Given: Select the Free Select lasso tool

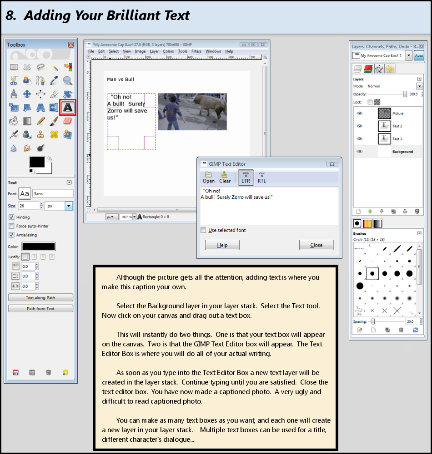Looking at the screenshot, I should [40, 67].
